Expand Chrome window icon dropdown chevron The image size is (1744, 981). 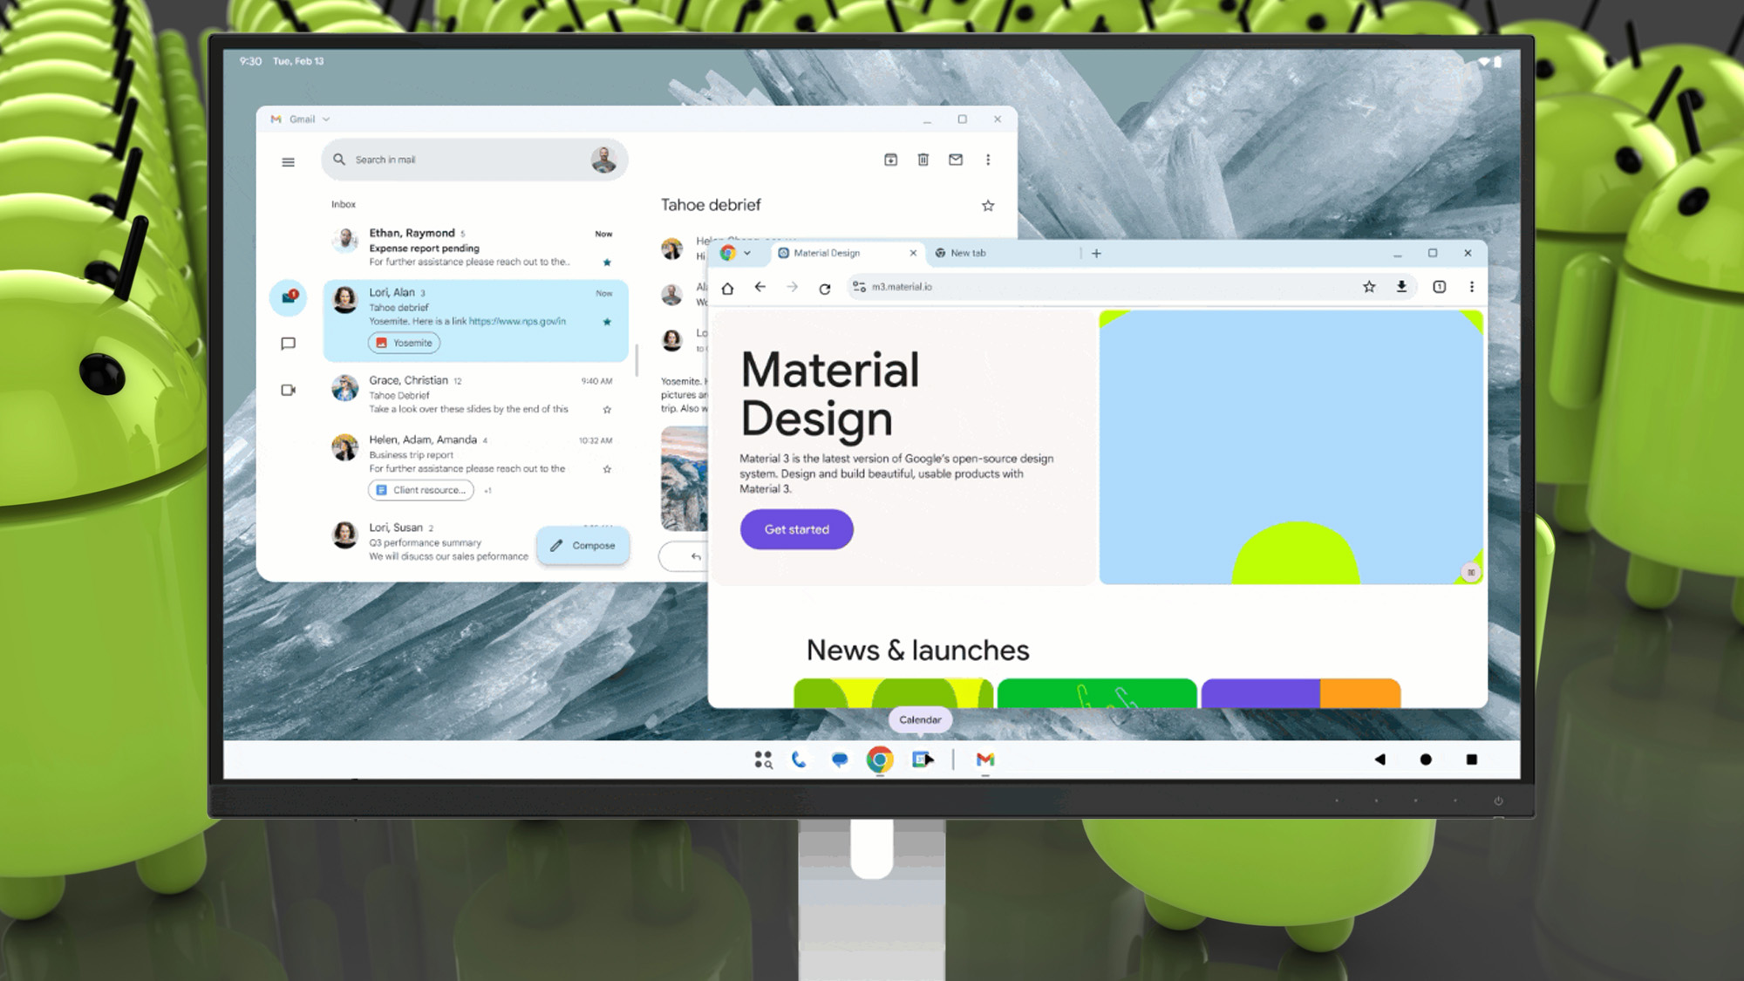click(747, 253)
